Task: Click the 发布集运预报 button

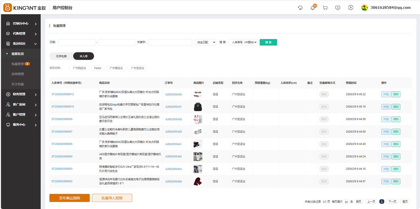Action: point(69,198)
